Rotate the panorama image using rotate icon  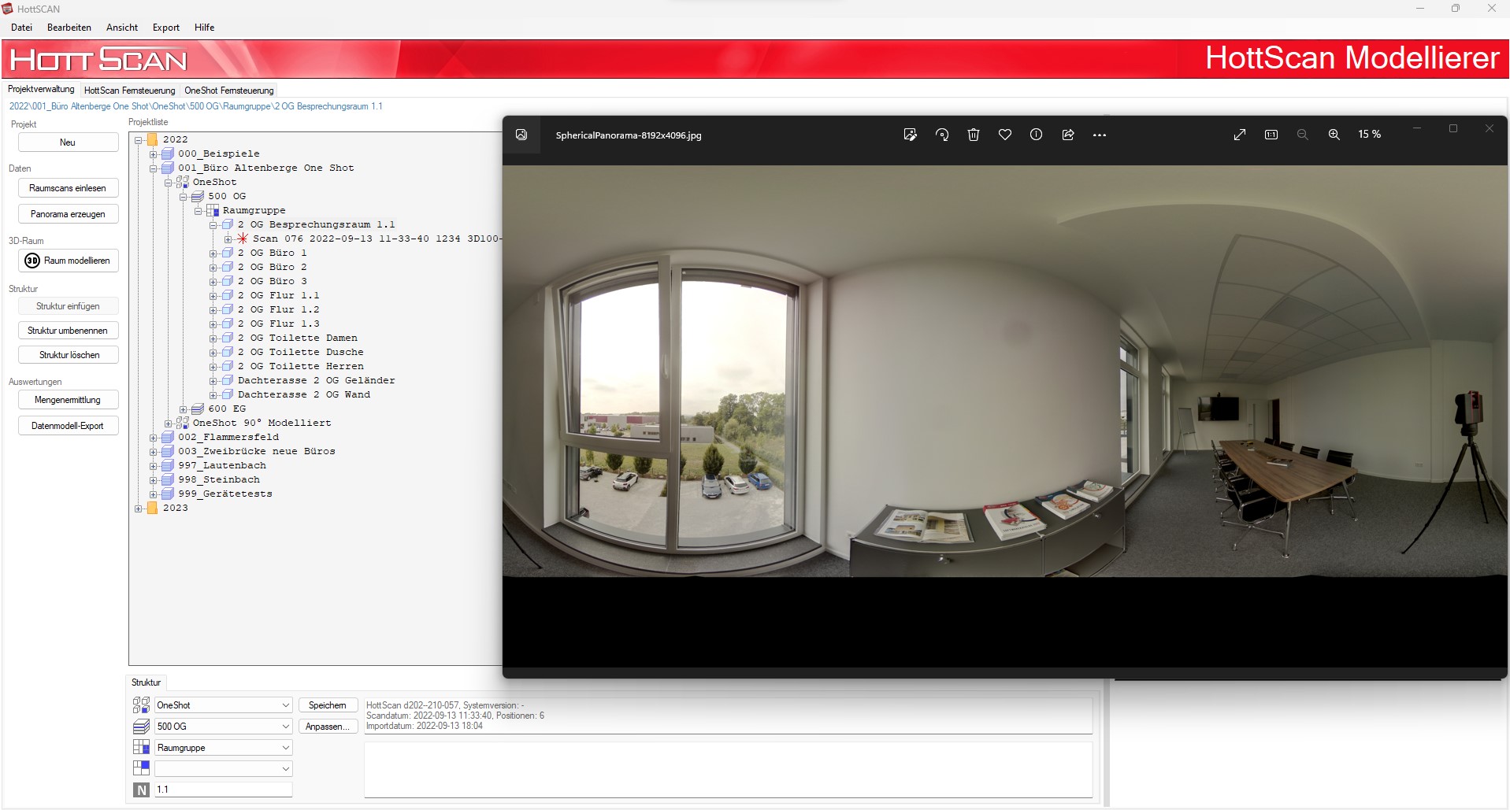click(942, 135)
